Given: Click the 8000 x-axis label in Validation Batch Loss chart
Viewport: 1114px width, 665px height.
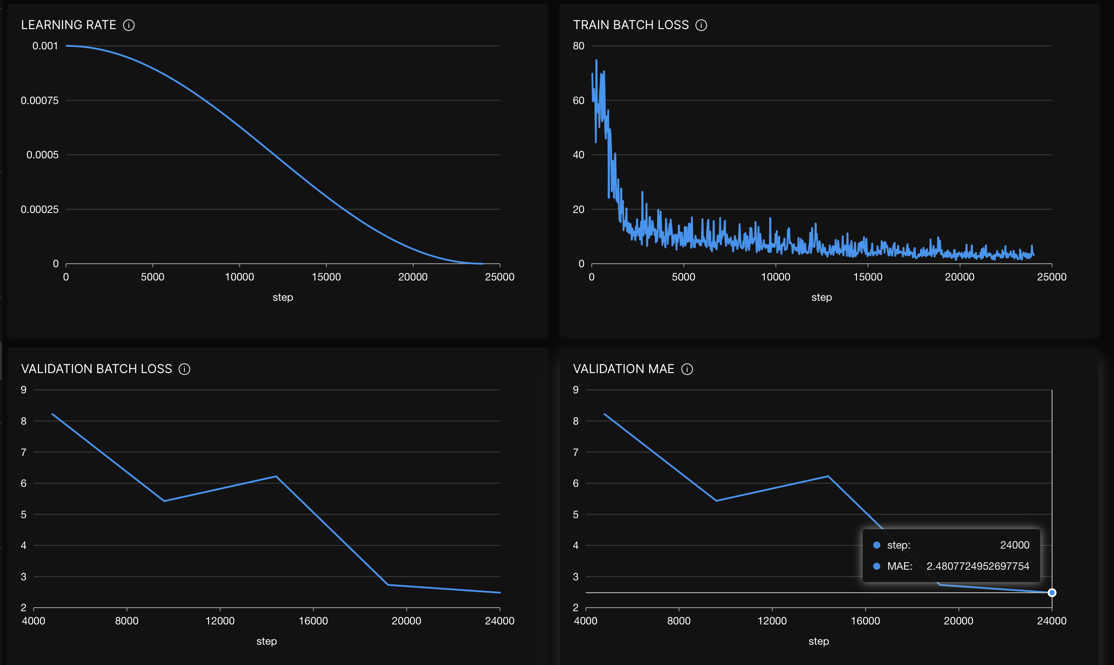Looking at the screenshot, I should pyautogui.click(x=127, y=621).
